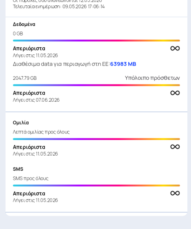Tap the Λεπτά ομιλίας προς όλους label

(x=41, y=132)
